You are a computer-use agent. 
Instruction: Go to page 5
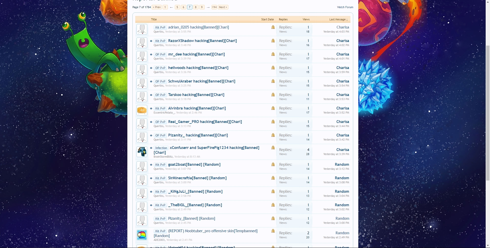pos(177,7)
